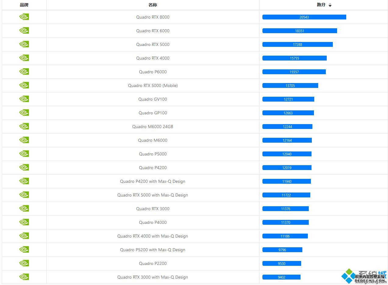Click NVIDIA logo beside Quadro P2200
This screenshot has height=285, width=388.
(24, 263)
